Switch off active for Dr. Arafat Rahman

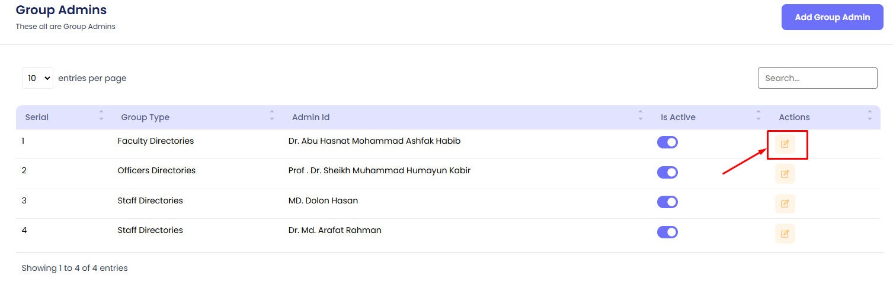[667, 232]
